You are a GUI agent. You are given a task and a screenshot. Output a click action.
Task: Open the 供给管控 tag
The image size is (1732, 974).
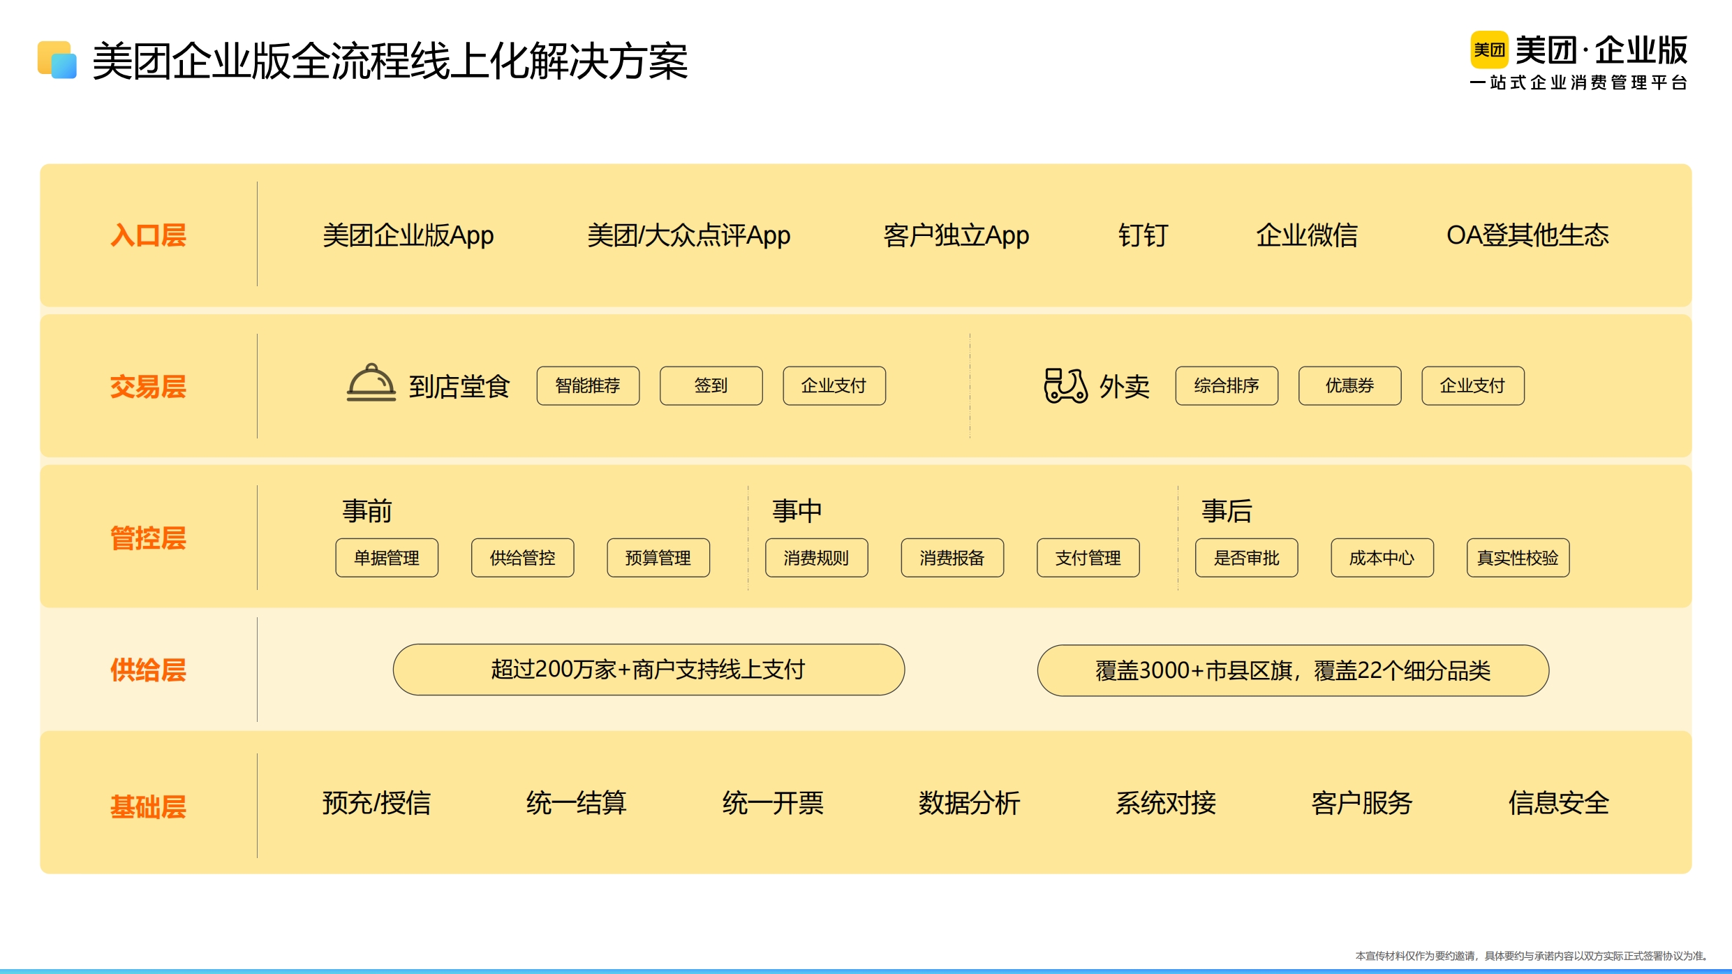coord(522,557)
